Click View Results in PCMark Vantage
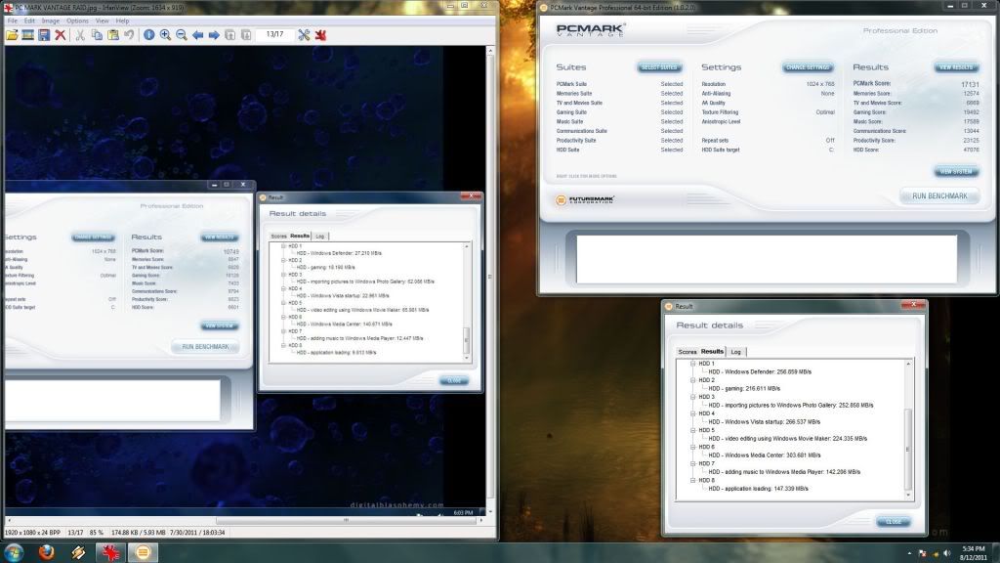 coord(956,67)
